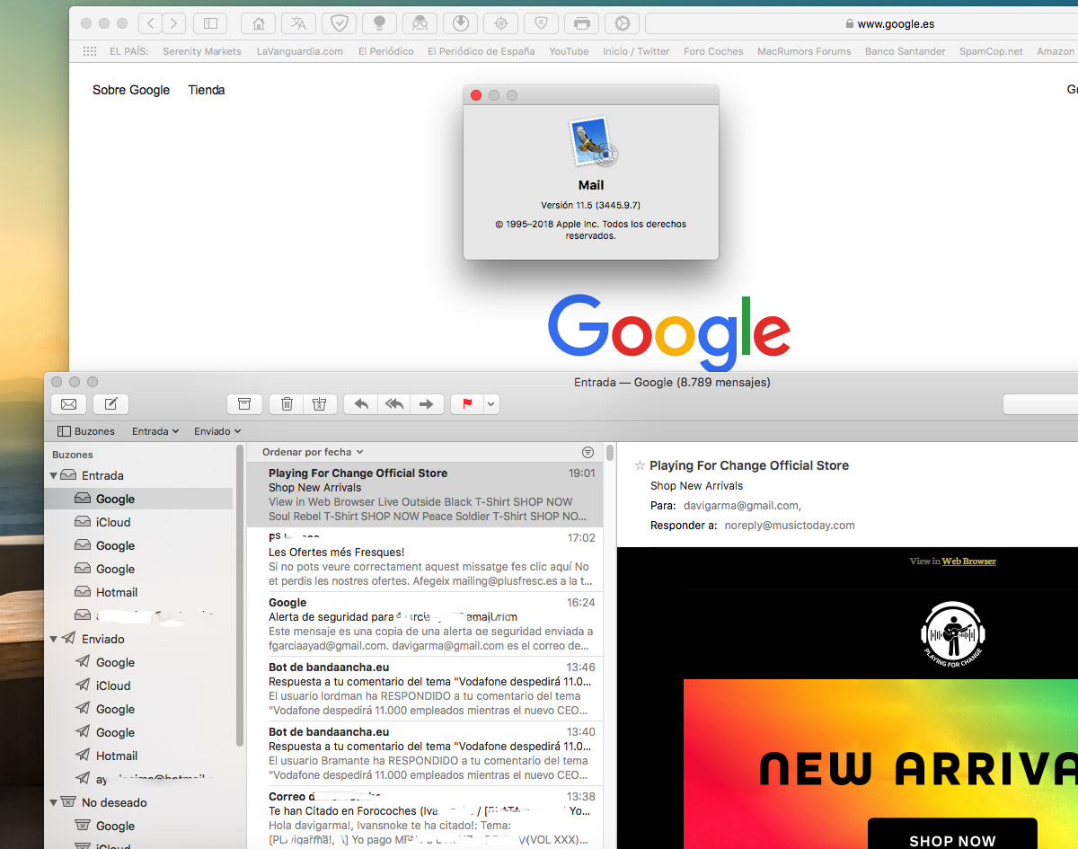Click the spy-face extension icon in Safari
Image resolution: width=1078 pixels, height=849 pixels.
420,23
